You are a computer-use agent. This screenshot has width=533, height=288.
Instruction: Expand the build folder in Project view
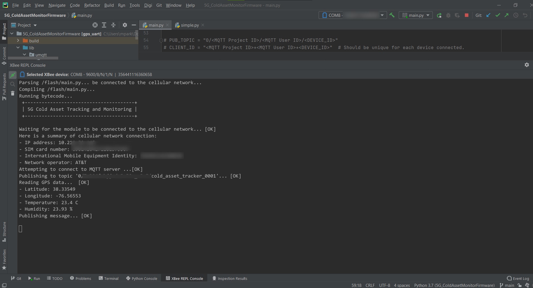(18, 41)
